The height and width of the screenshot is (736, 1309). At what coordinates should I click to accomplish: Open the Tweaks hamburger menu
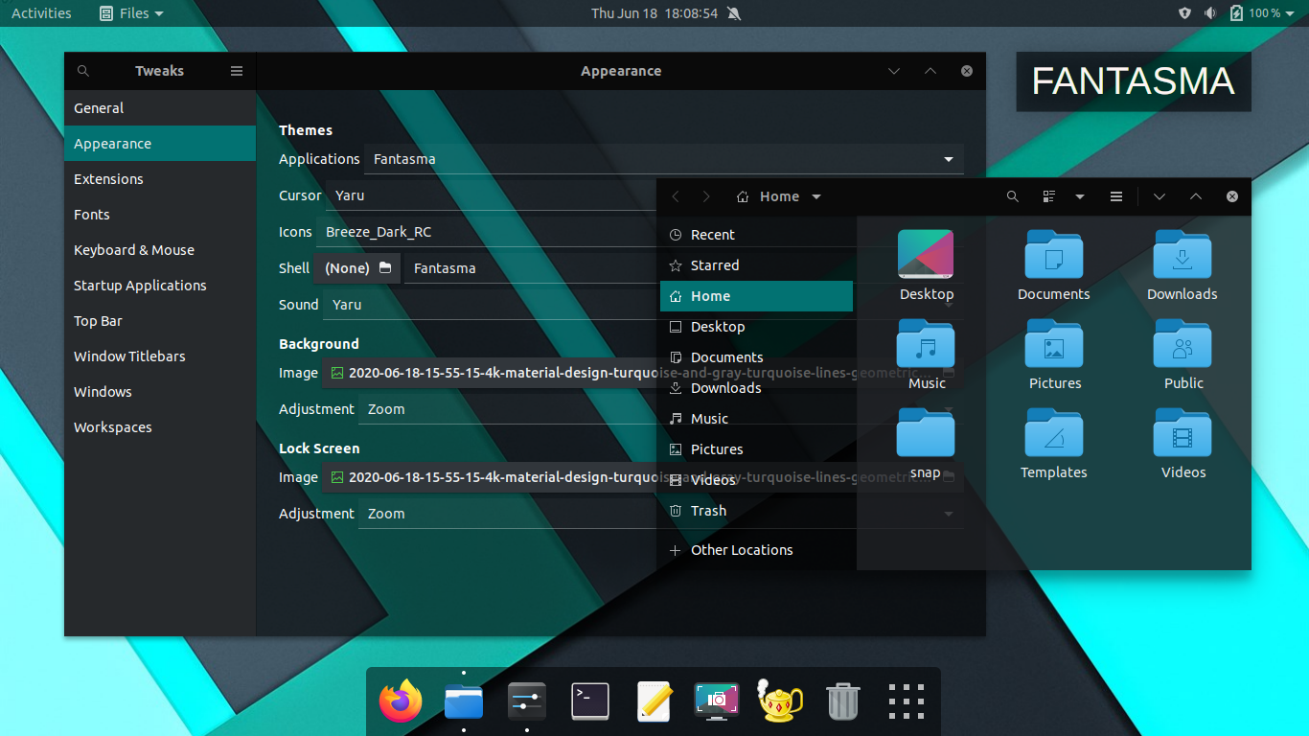pos(237,71)
